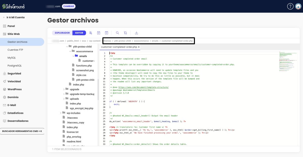The width and height of the screenshot is (303, 157).
Task: Open the woo.com template-structure link in code
Action: 143,87
